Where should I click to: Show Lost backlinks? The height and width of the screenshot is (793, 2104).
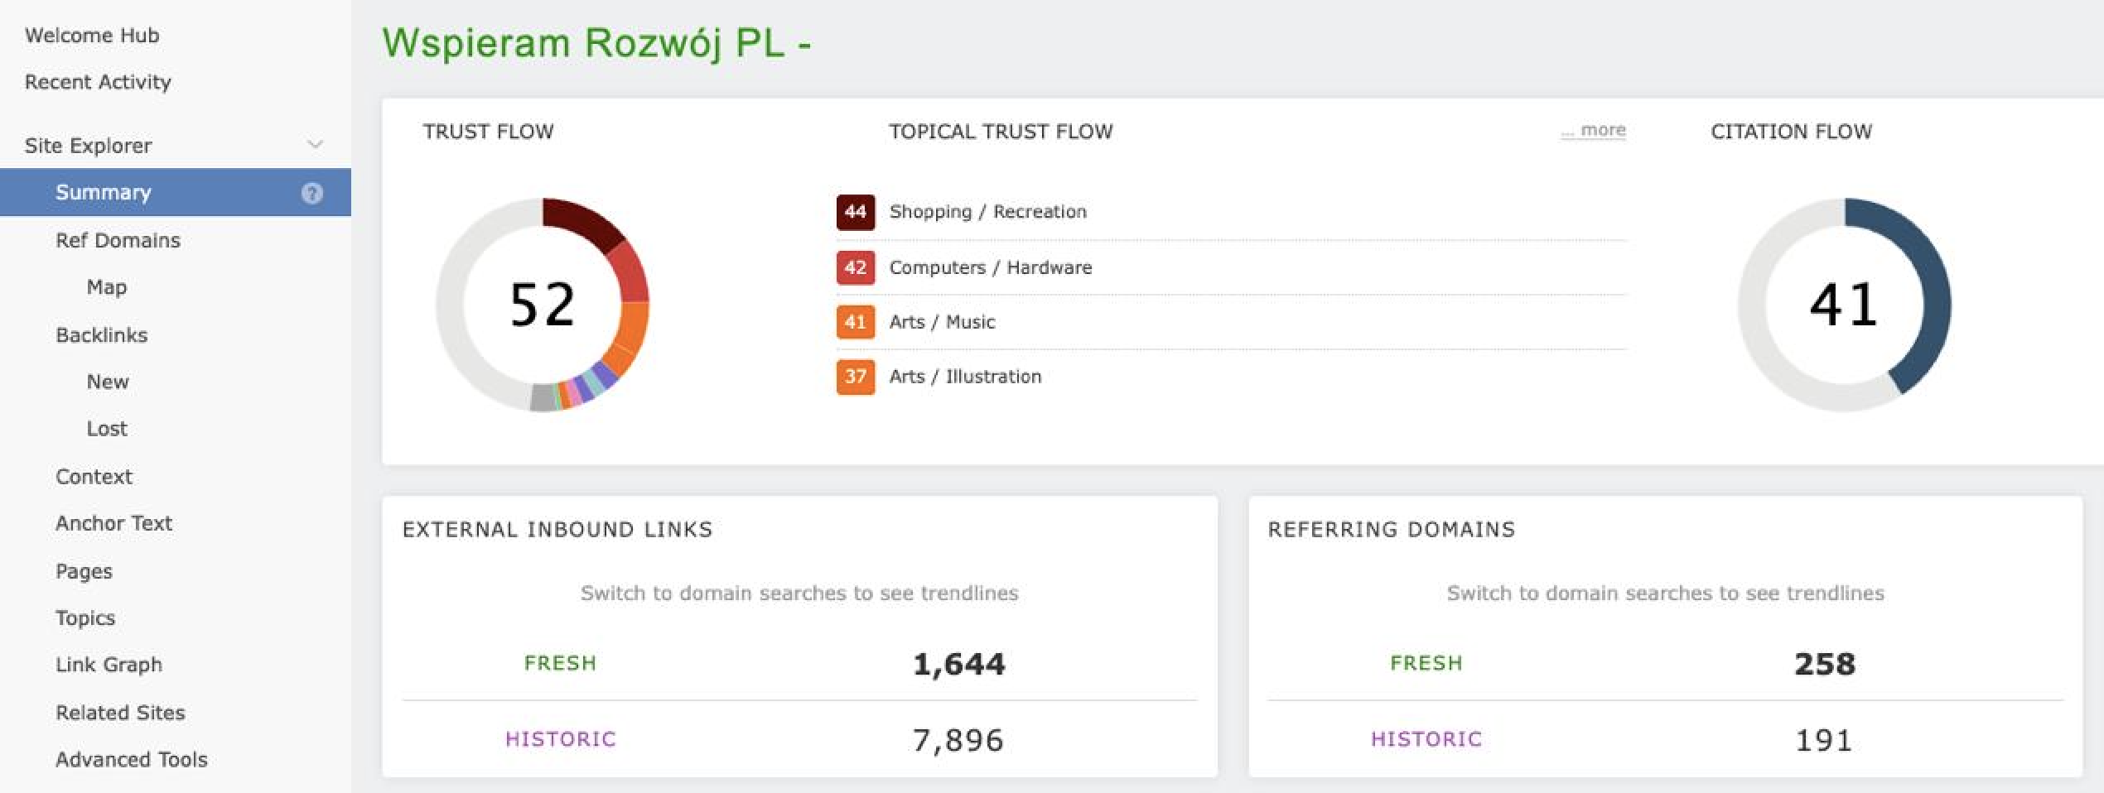[107, 429]
